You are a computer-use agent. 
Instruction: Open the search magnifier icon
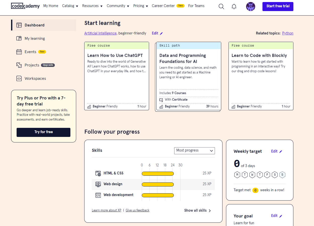pos(221,6)
